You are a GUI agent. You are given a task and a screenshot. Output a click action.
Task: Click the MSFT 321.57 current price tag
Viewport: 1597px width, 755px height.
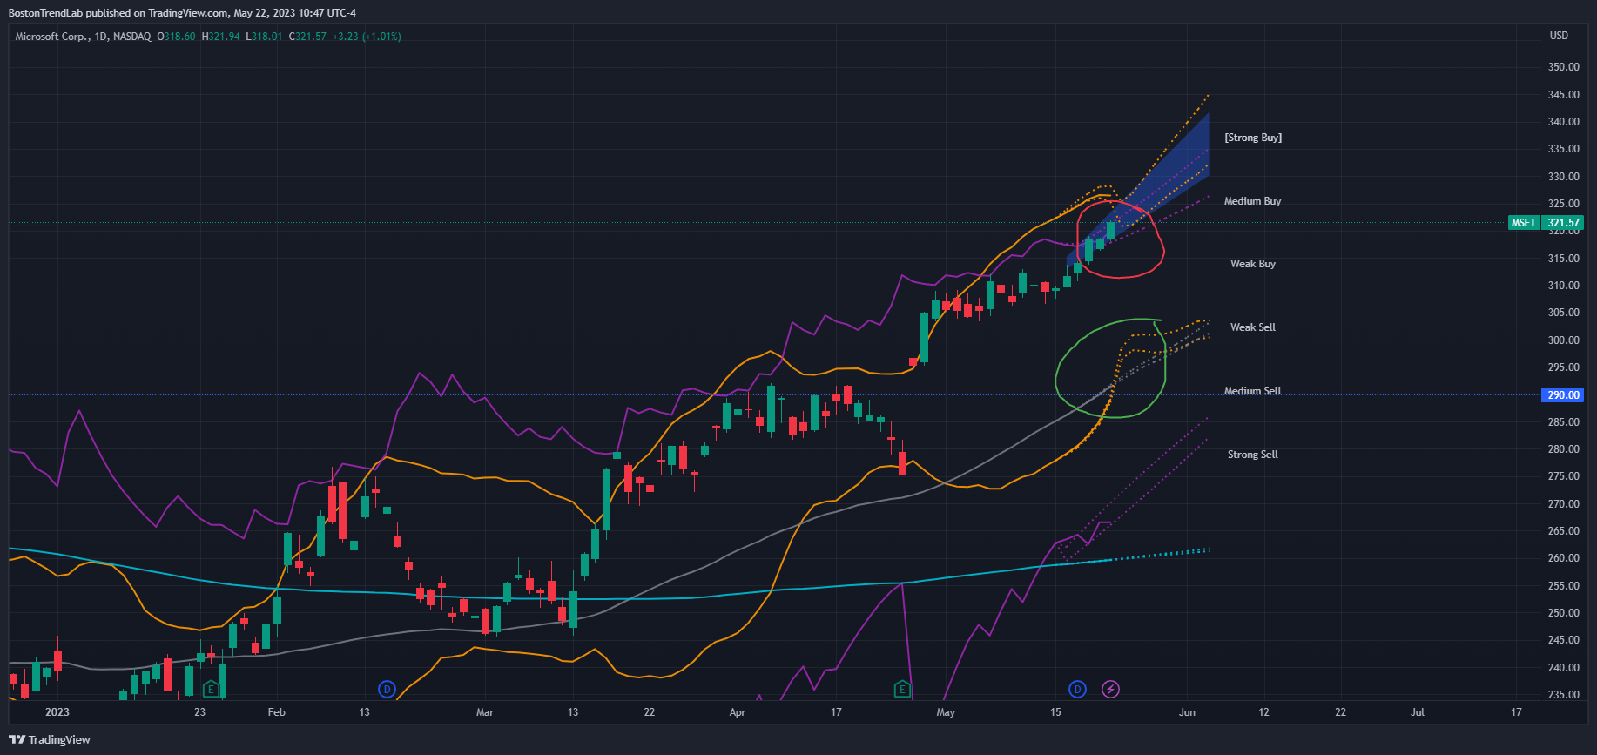click(1546, 223)
